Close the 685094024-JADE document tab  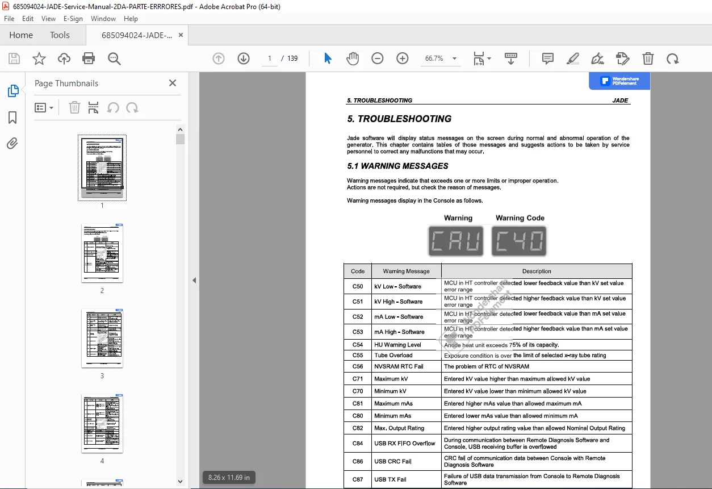(181, 35)
